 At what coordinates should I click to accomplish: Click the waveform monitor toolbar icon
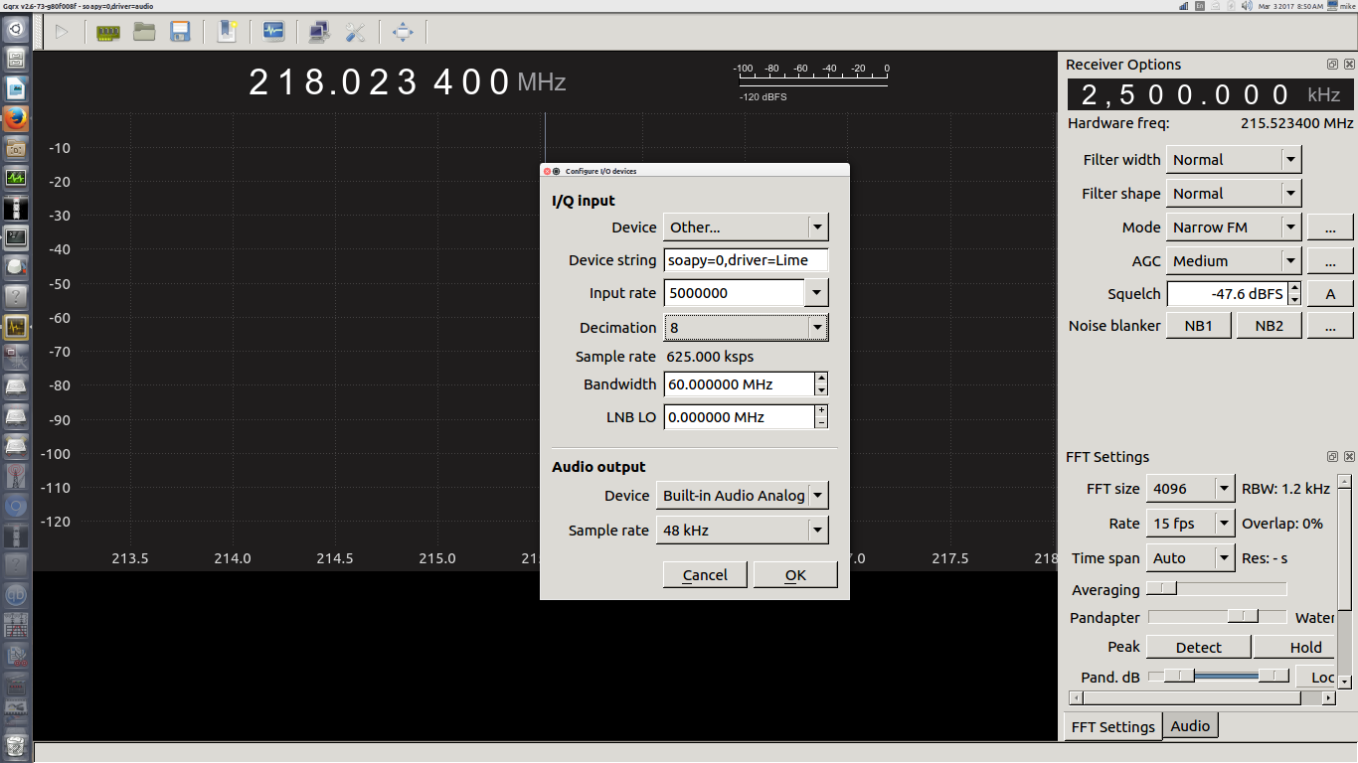point(273,32)
